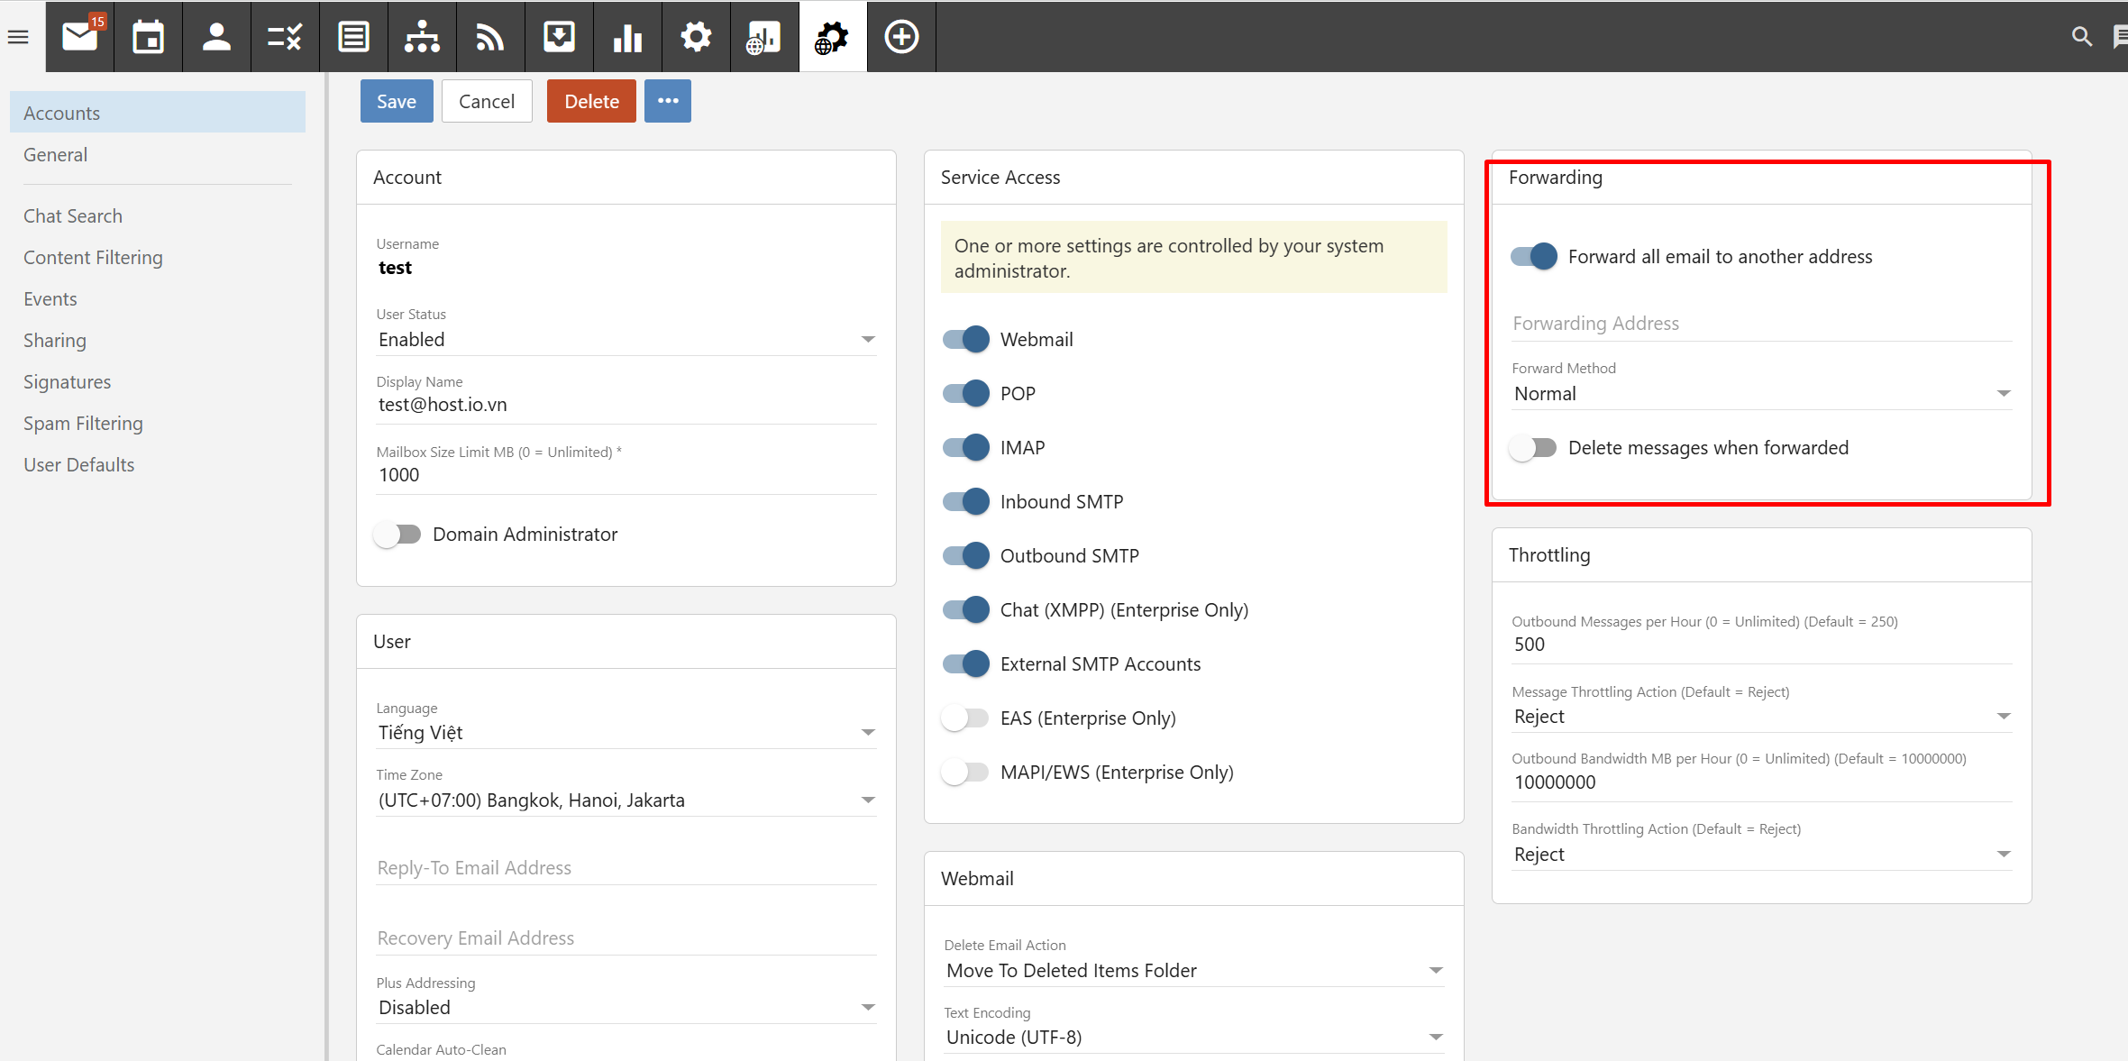
Task: Toggle Chat (XMPP) access
Action: (965, 610)
